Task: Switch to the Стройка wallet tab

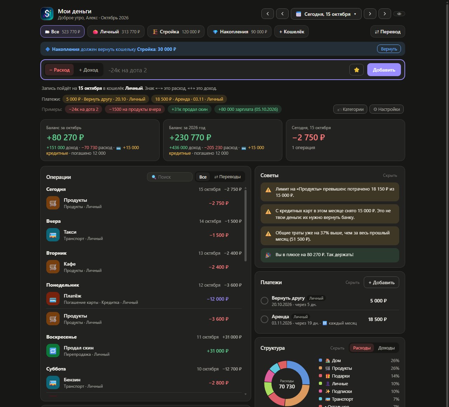Action: pos(176,32)
